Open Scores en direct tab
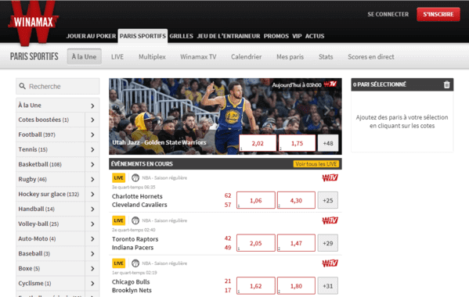 [371, 57]
